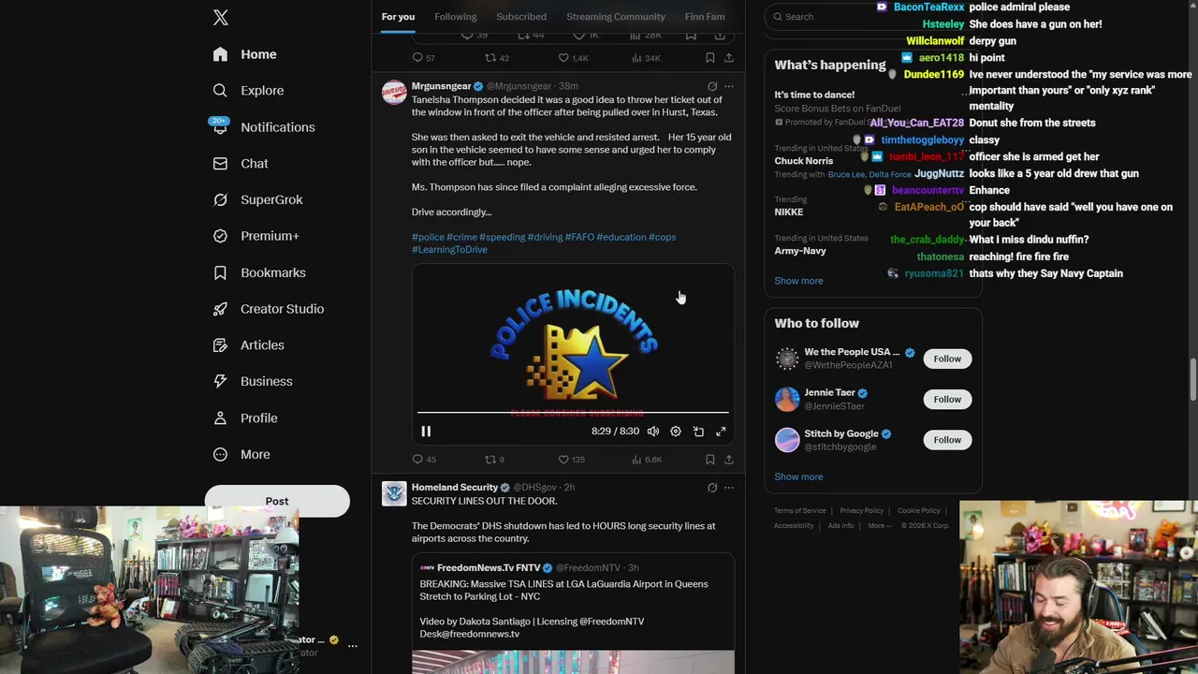Expand the More menu in sidebar
Viewport: 1198px width, 674px height.
pos(241,454)
